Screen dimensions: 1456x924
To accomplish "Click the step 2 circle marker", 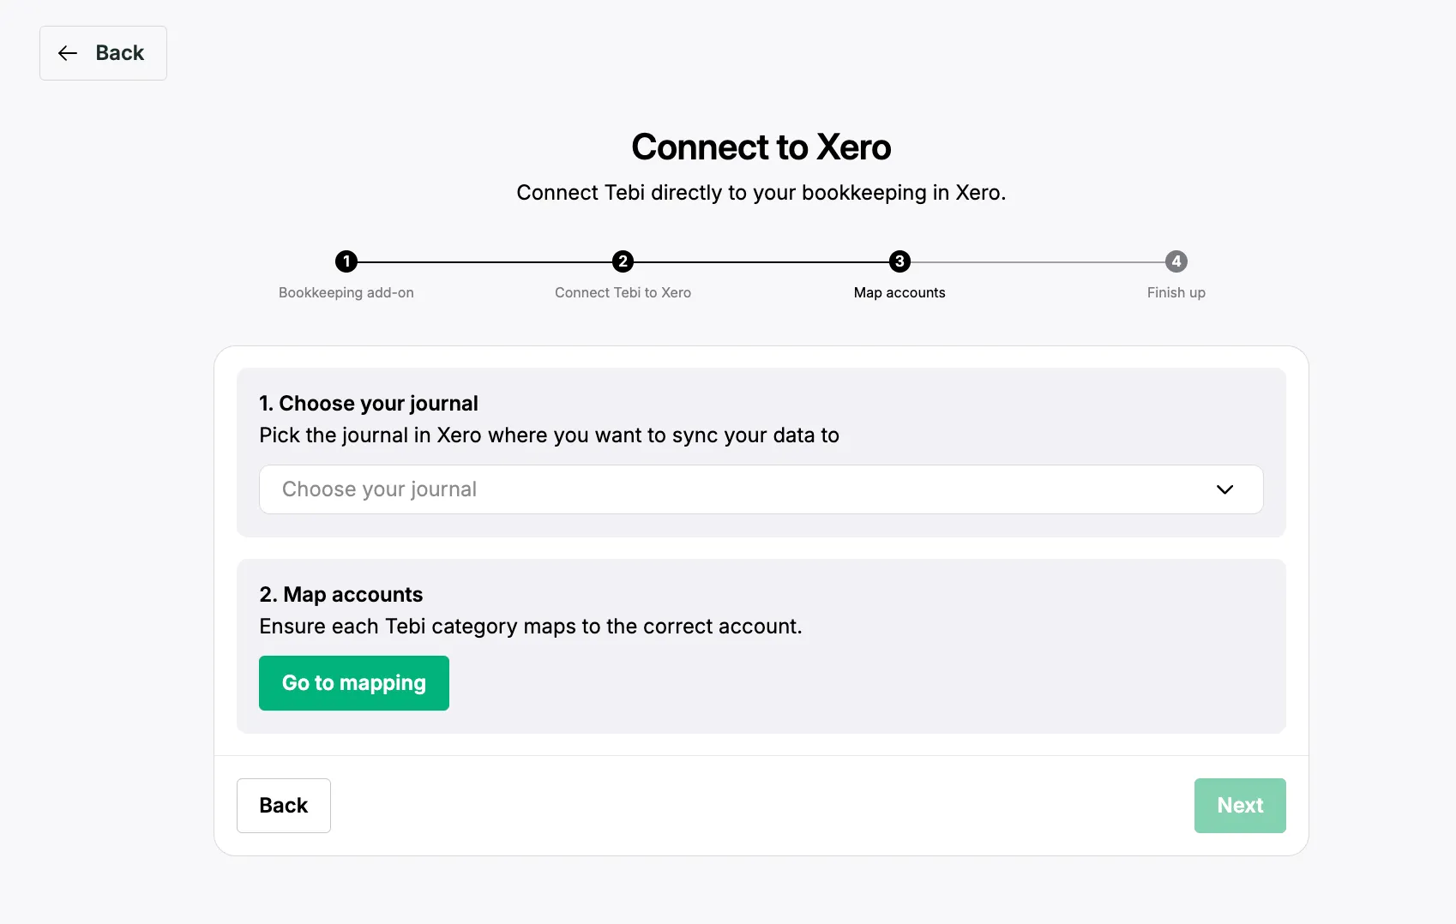I will [x=623, y=261].
